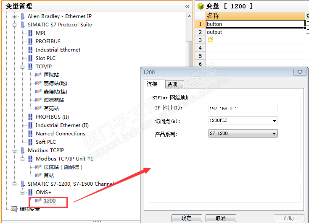Click the 嘉德站(挂) connection icon
Image resolution: width=309 pixels, height=223 pixels.
38,91
